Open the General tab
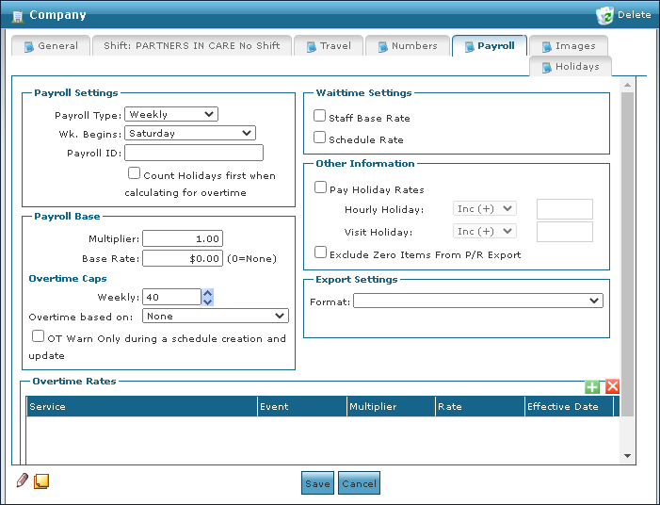The height and width of the screenshot is (505, 660). point(51,45)
